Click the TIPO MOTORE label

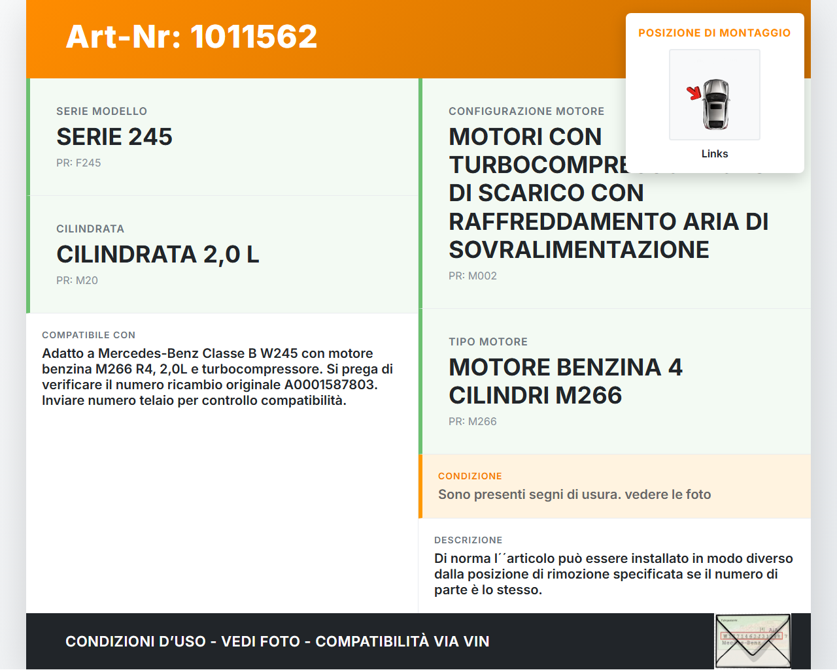pos(488,342)
